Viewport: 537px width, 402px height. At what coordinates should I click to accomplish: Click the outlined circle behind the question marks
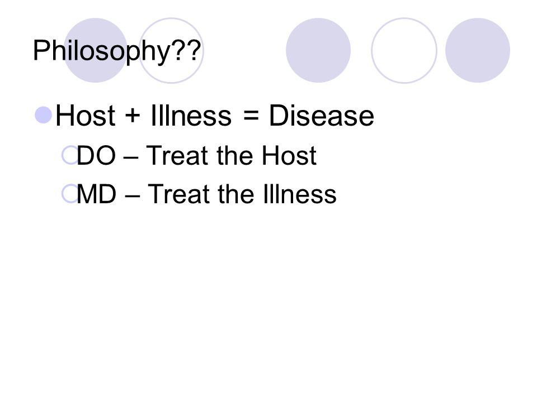click(x=171, y=50)
